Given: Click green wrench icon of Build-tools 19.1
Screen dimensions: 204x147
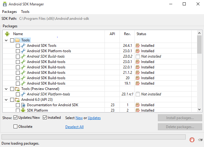Looking at the screenshot, I should pos(23,83).
